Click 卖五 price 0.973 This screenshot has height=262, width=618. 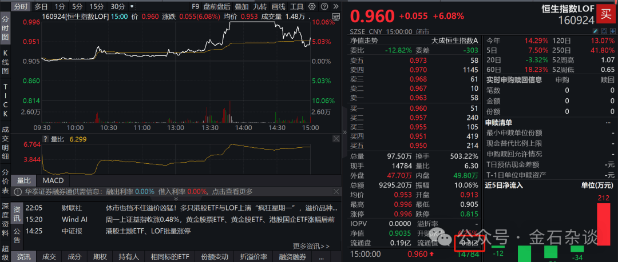(x=418, y=60)
